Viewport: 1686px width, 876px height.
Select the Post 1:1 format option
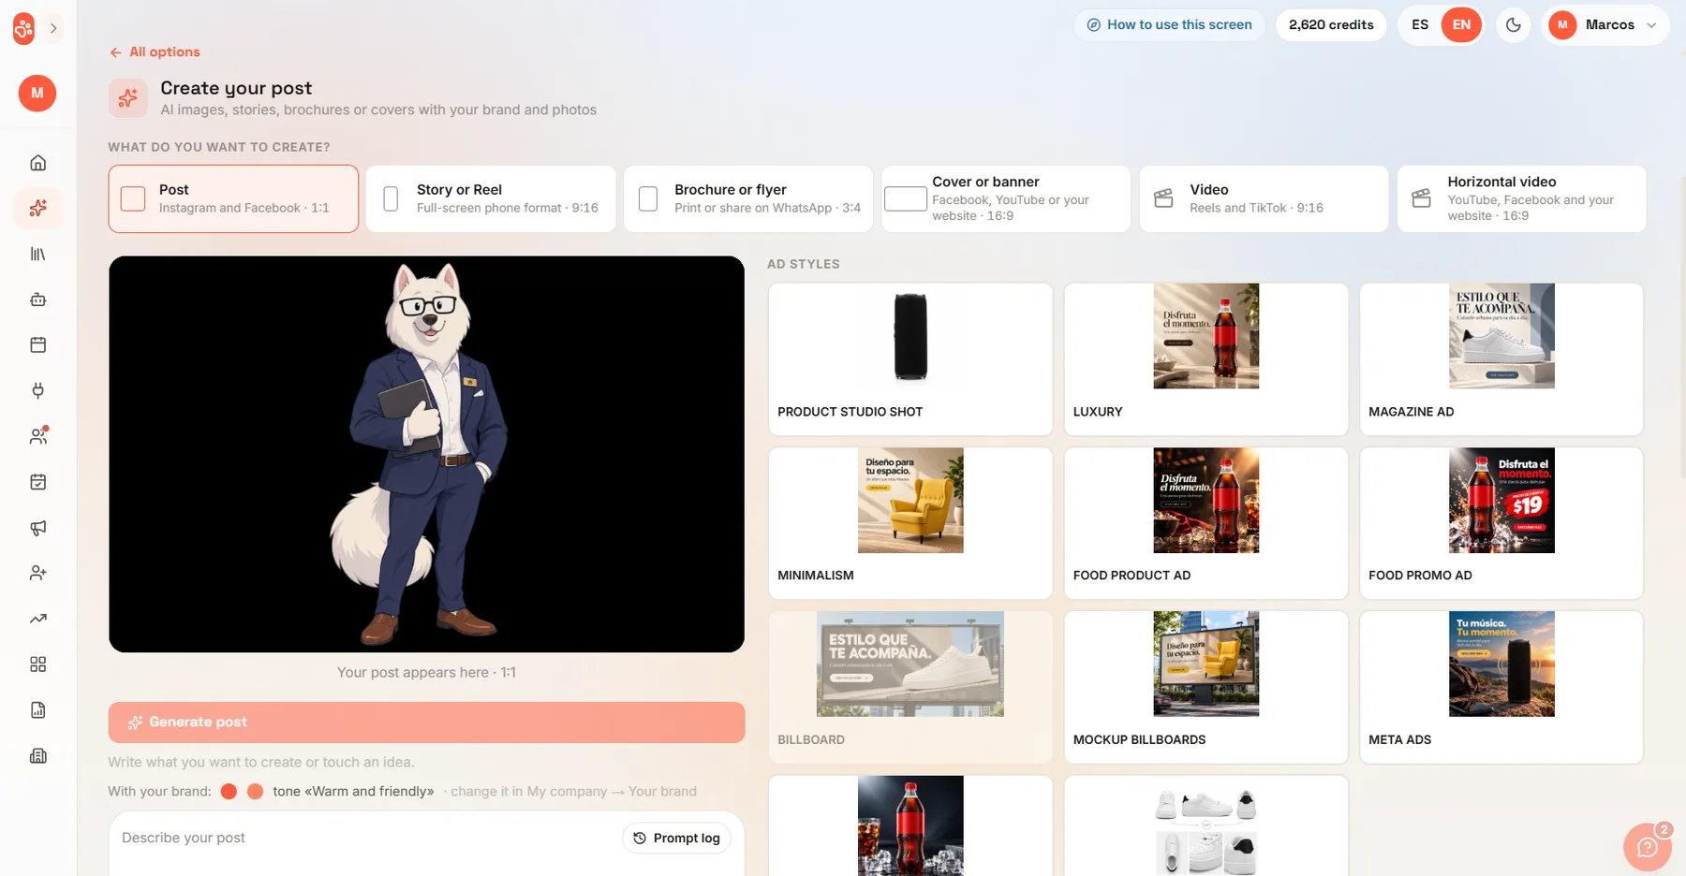[233, 198]
